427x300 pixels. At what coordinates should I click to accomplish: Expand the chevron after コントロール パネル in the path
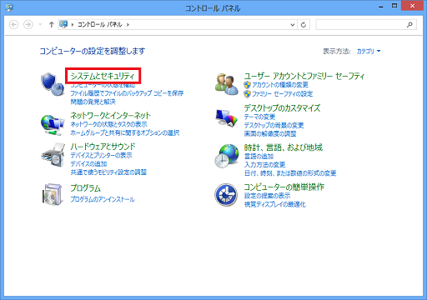128,25
